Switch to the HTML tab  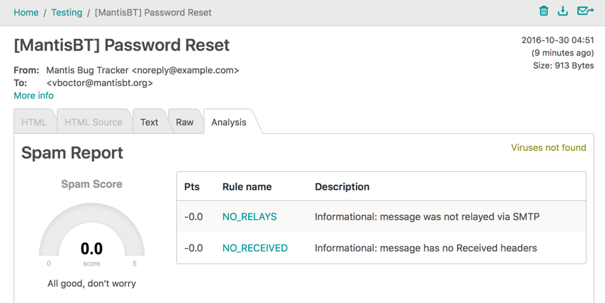coord(34,122)
